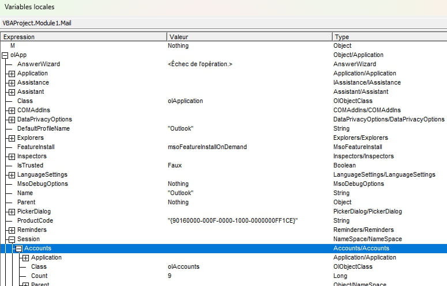Collapse the olApp tree node
The height and width of the screenshot is (286, 447).
pos(5,55)
